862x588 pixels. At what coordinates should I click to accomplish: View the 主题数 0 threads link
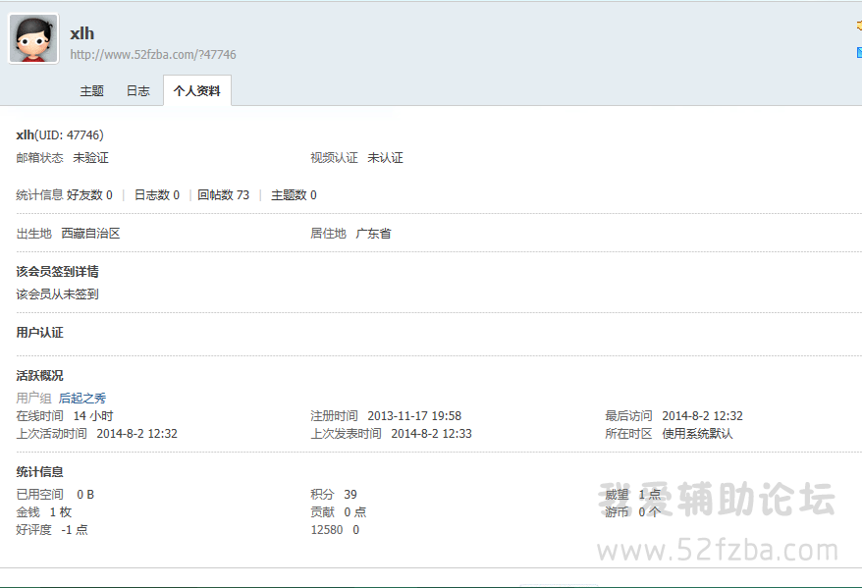[x=294, y=195]
